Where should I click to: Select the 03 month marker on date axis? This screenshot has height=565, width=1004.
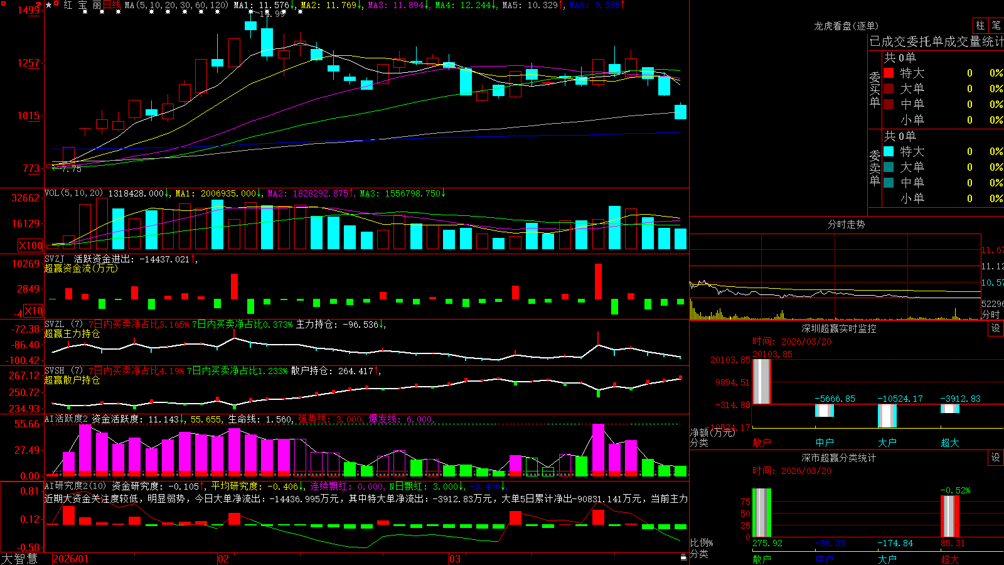(x=454, y=559)
